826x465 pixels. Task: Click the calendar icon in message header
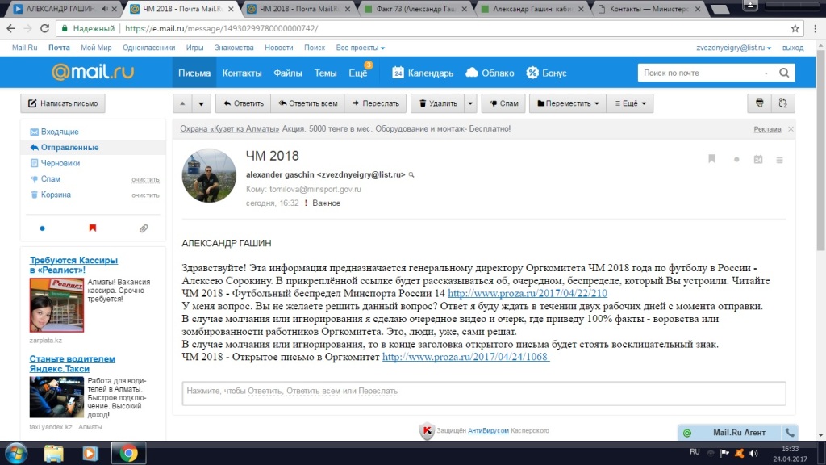[758, 159]
